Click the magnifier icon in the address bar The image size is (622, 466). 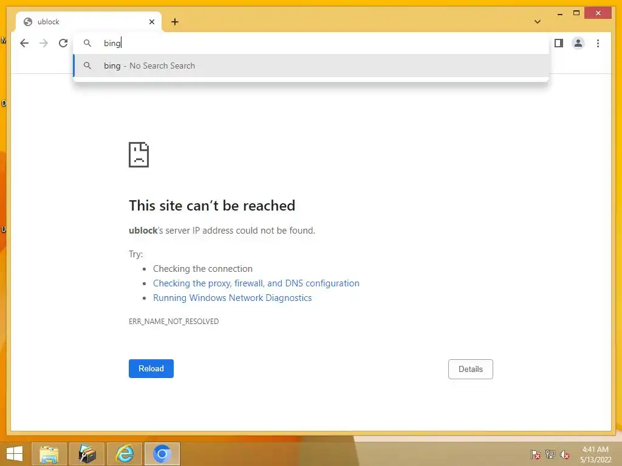click(x=87, y=43)
